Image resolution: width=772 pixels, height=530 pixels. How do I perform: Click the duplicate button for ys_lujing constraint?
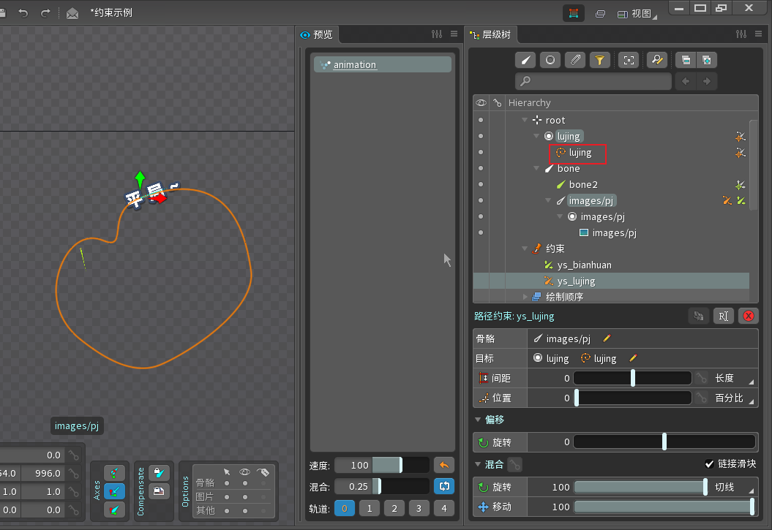(699, 316)
